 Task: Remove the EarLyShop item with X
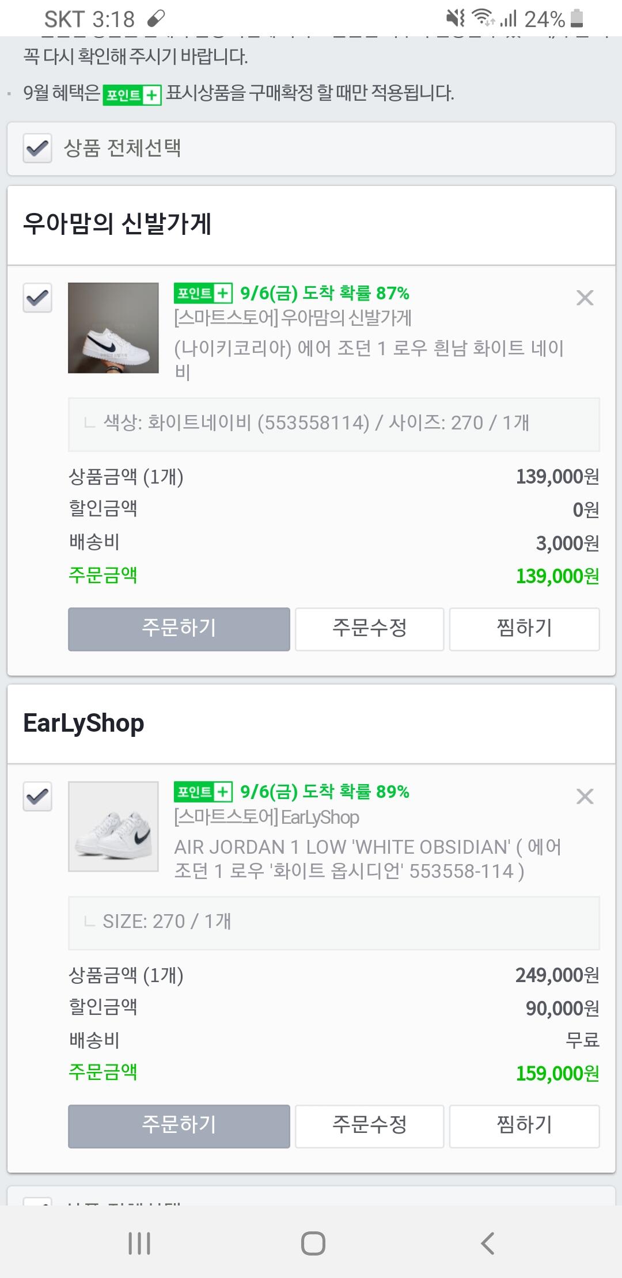[x=585, y=796]
